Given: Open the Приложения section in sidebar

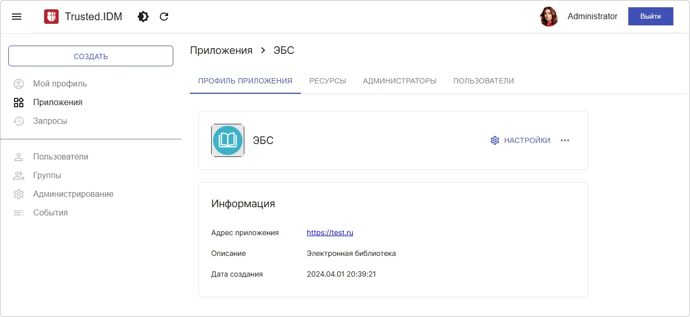Looking at the screenshot, I should [x=59, y=102].
